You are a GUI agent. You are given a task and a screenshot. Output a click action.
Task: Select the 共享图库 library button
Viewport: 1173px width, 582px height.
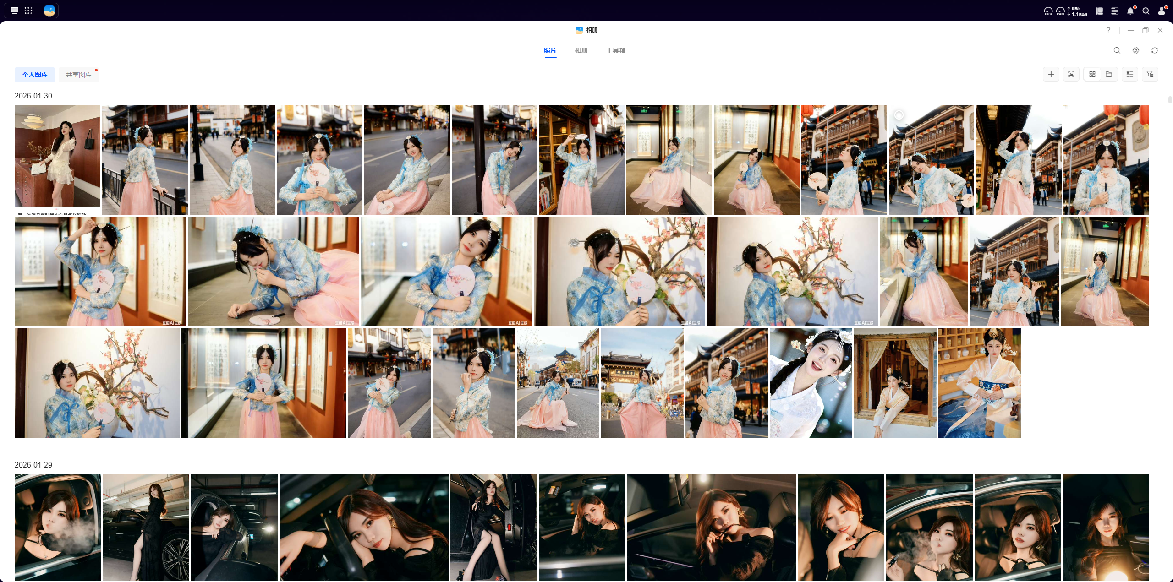pos(78,75)
